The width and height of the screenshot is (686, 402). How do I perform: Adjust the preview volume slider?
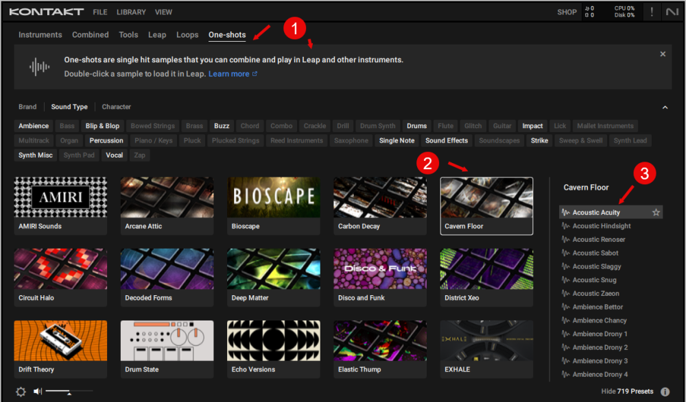coord(69,392)
